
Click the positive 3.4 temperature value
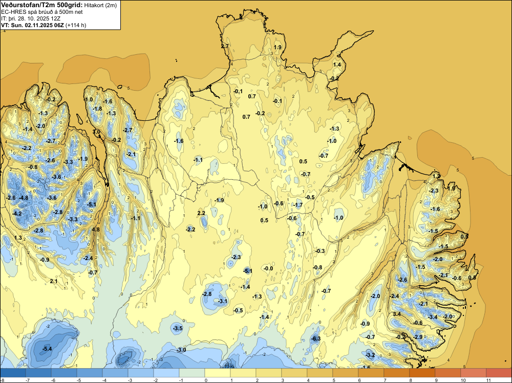coord(397,314)
